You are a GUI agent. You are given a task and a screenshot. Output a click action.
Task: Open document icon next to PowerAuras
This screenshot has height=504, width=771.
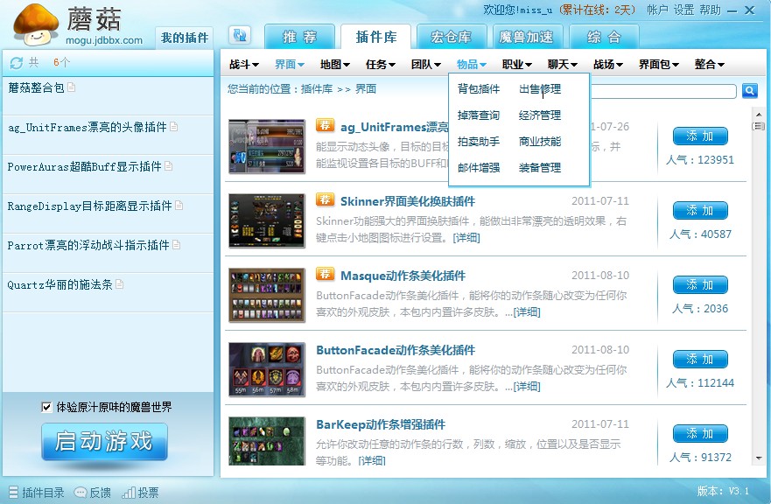pos(168,166)
